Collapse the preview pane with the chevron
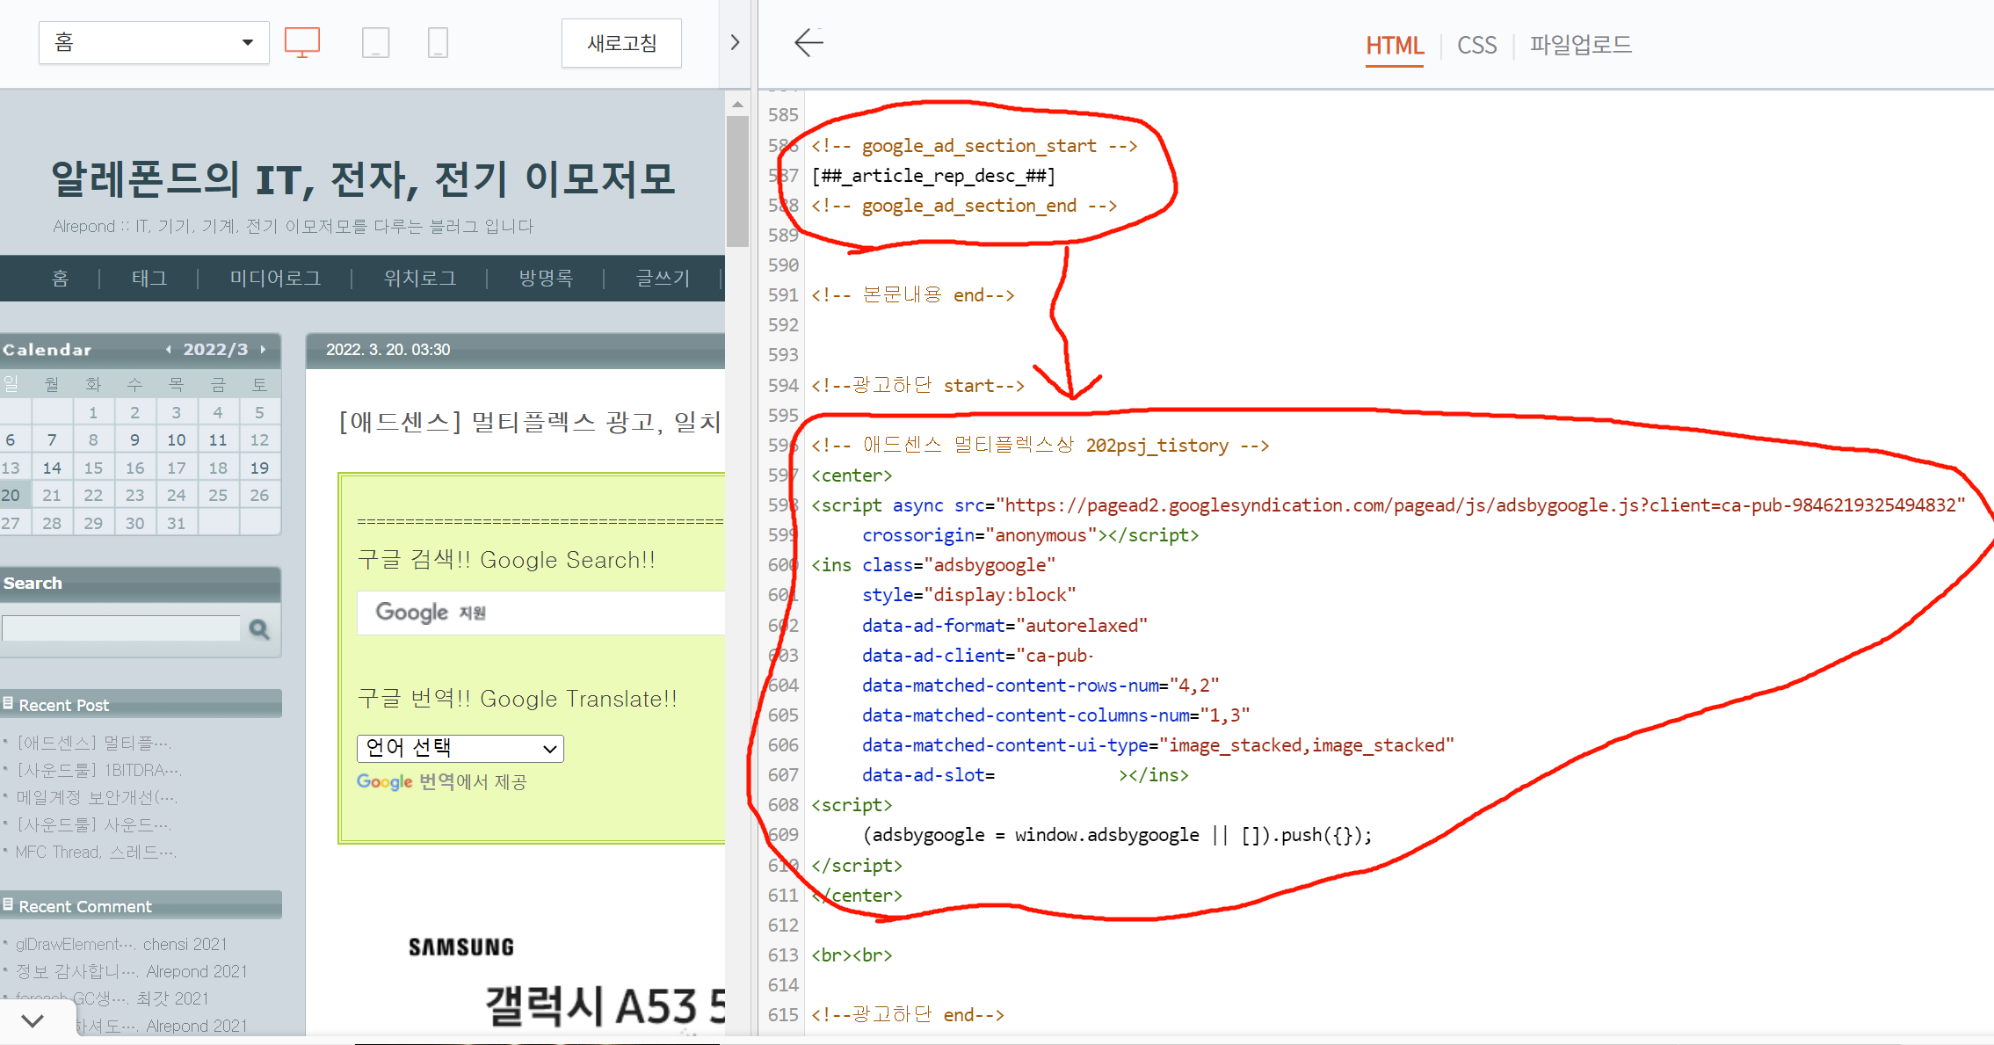Image resolution: width=1994 pixels, height=1045 pixels. pos(736,42)
